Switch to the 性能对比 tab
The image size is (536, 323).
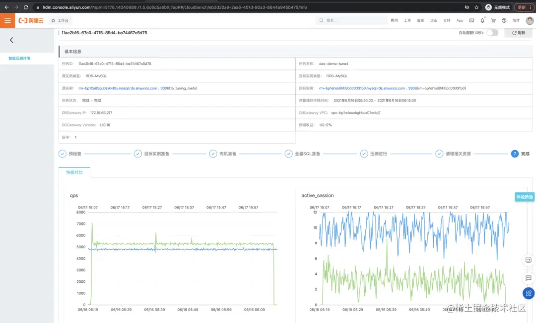point(74,172)
